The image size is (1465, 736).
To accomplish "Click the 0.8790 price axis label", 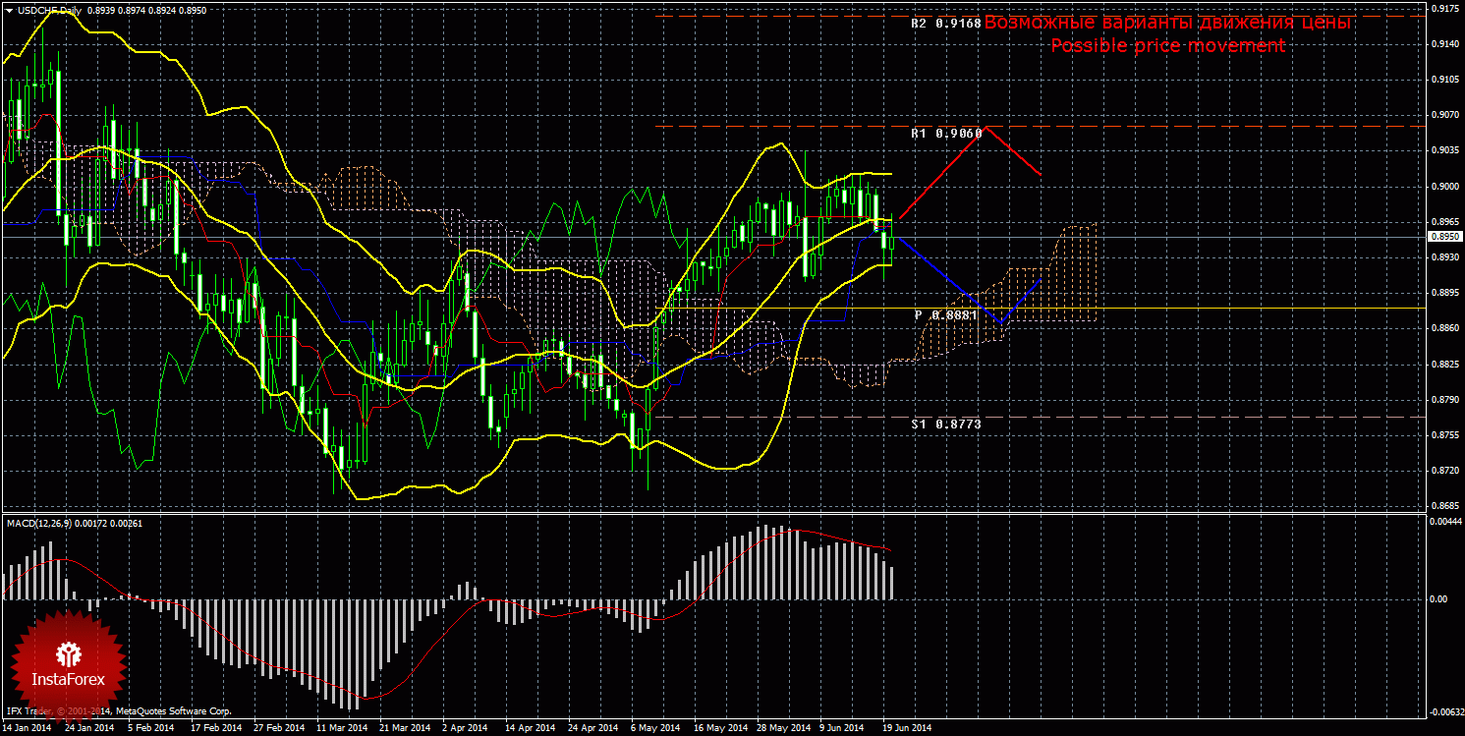I will click(1443, 400).
